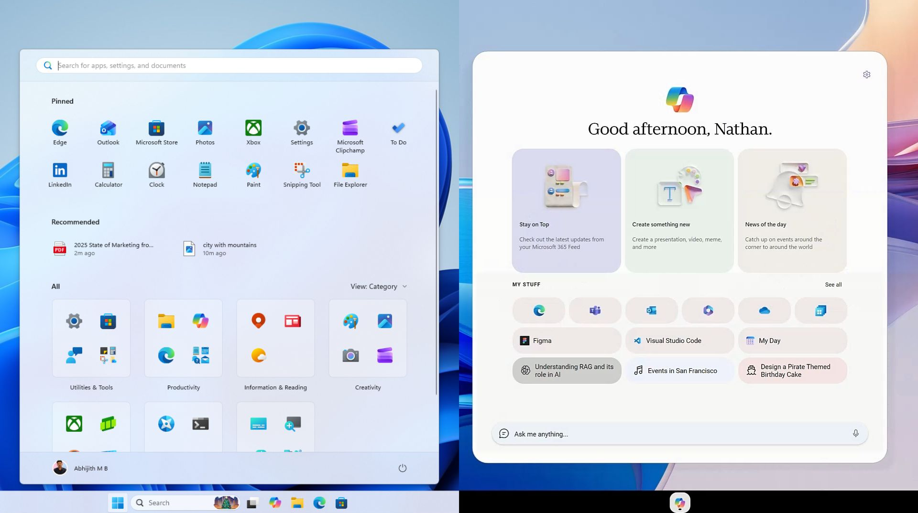Image resolution: width=918 pixels, height=513 pixels.
Task: Open Events in San Francisco suggestion
Action: pos(679,371)
